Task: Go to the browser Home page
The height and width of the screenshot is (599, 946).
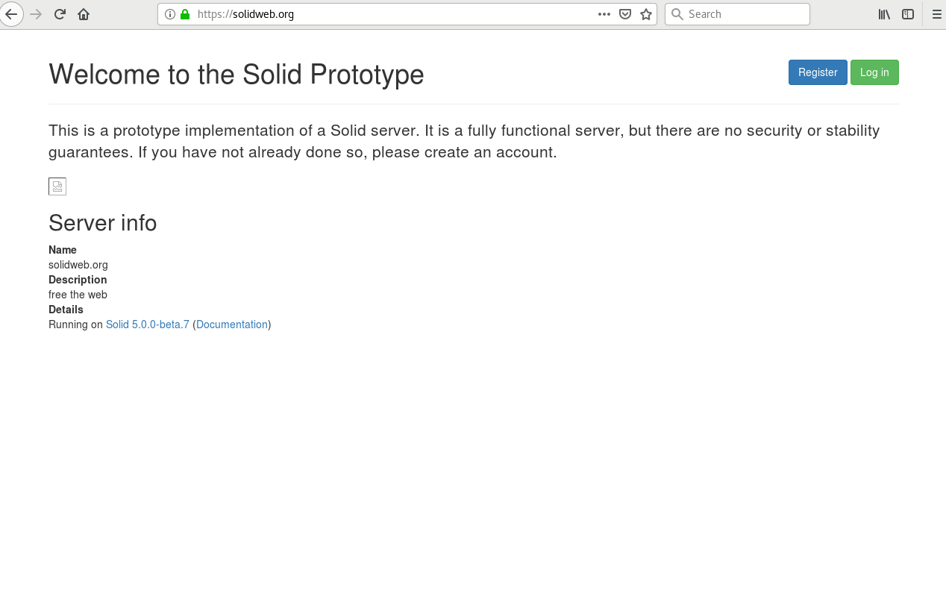Action: point(84,14)
